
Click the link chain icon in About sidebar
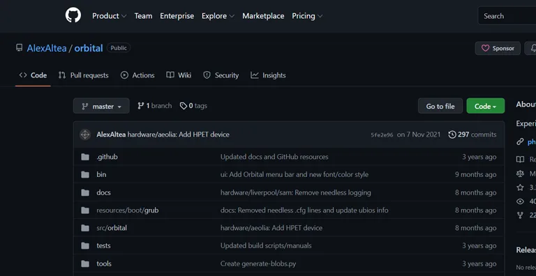pos(520,141)
